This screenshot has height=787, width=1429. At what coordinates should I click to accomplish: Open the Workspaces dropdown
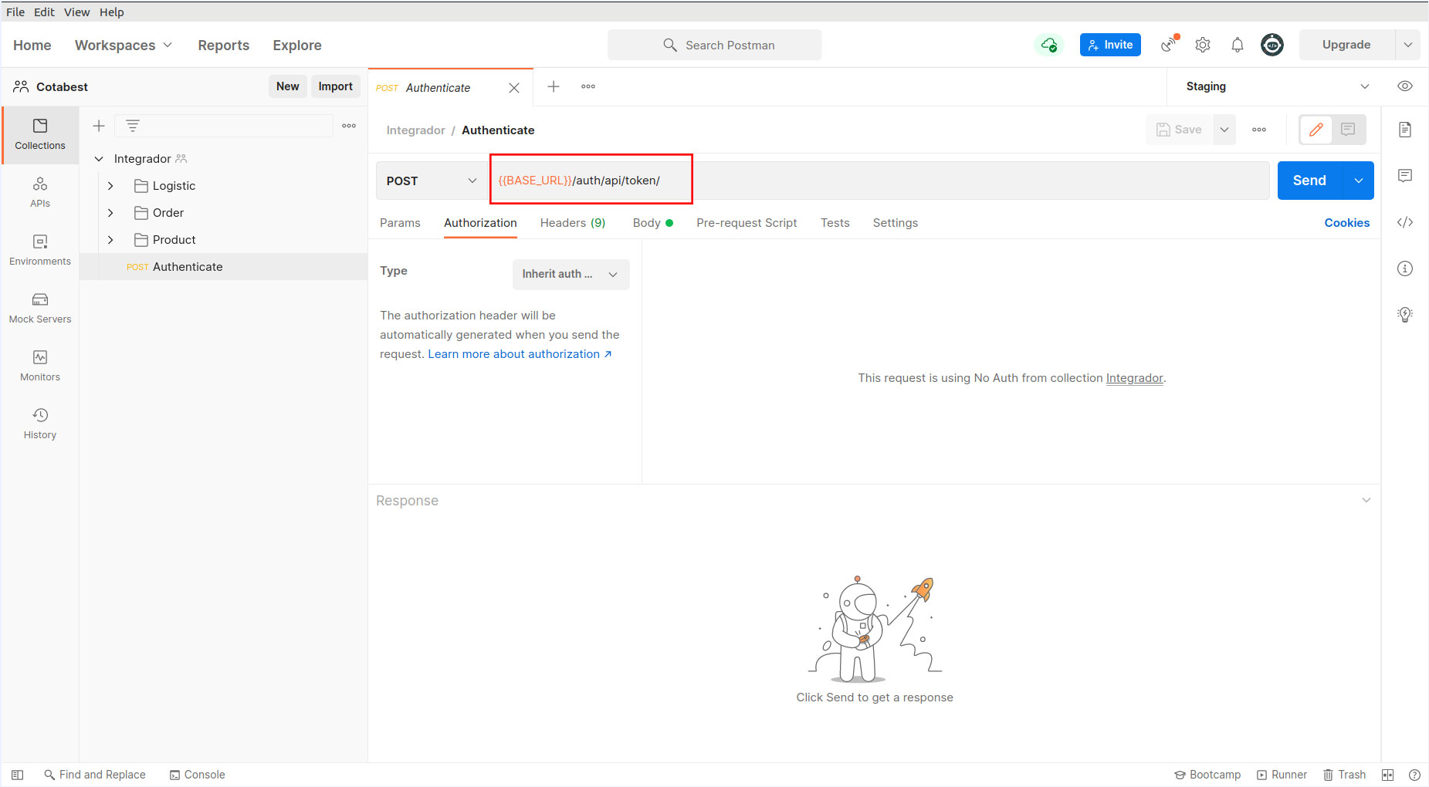tap(124, 45)
